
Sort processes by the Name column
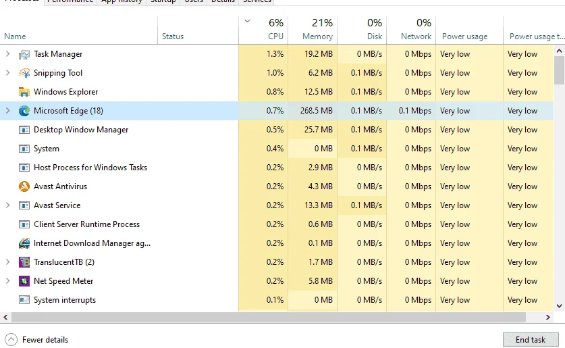78,30
